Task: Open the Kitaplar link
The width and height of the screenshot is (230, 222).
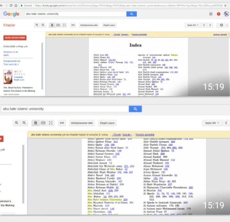Action: pyautogui.click(x=9, y=25)
